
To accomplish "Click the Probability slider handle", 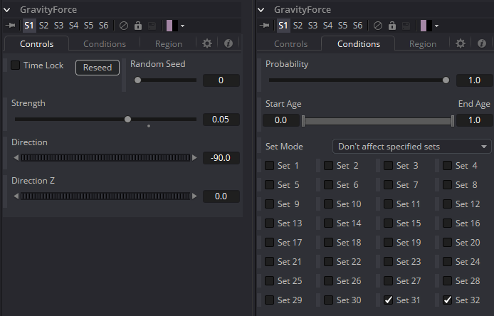I will pyautogui.click(x=446, y=80).
